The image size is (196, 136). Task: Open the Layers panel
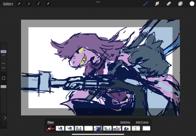pyautogui.click(x=180, y=4)
